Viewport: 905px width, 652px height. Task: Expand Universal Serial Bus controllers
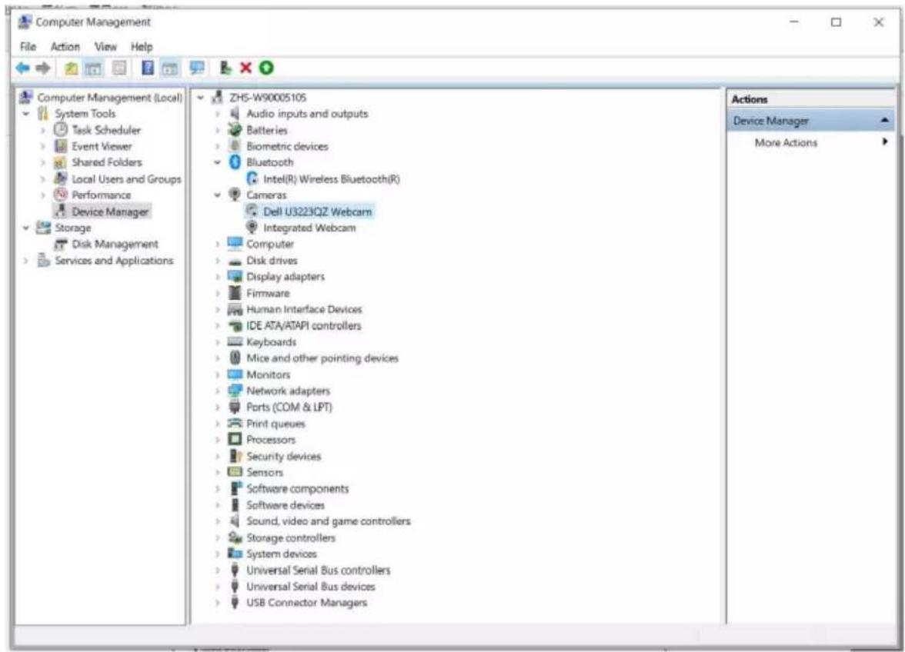click(218, 570)
